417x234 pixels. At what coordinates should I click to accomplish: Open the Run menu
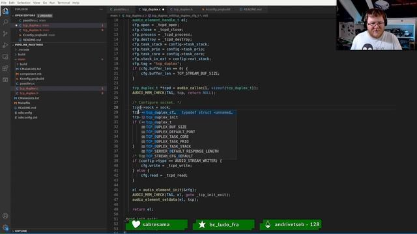(52, 3)
